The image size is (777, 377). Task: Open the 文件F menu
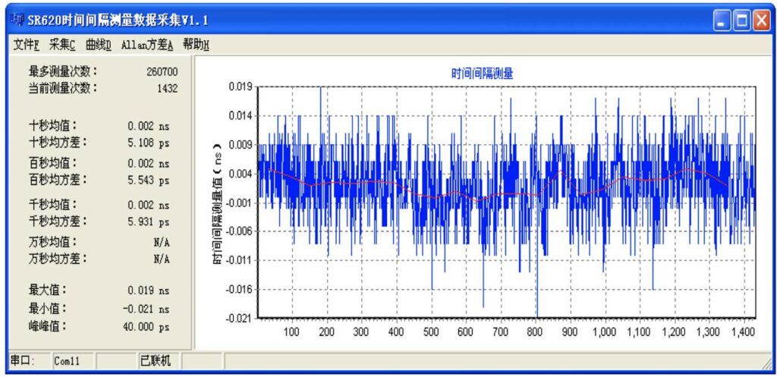27,46
